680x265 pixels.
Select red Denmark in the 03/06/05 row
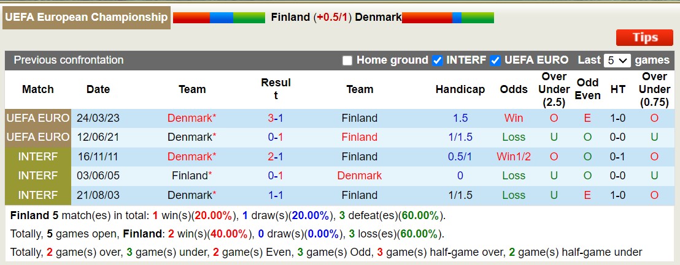tap(360, 176)
